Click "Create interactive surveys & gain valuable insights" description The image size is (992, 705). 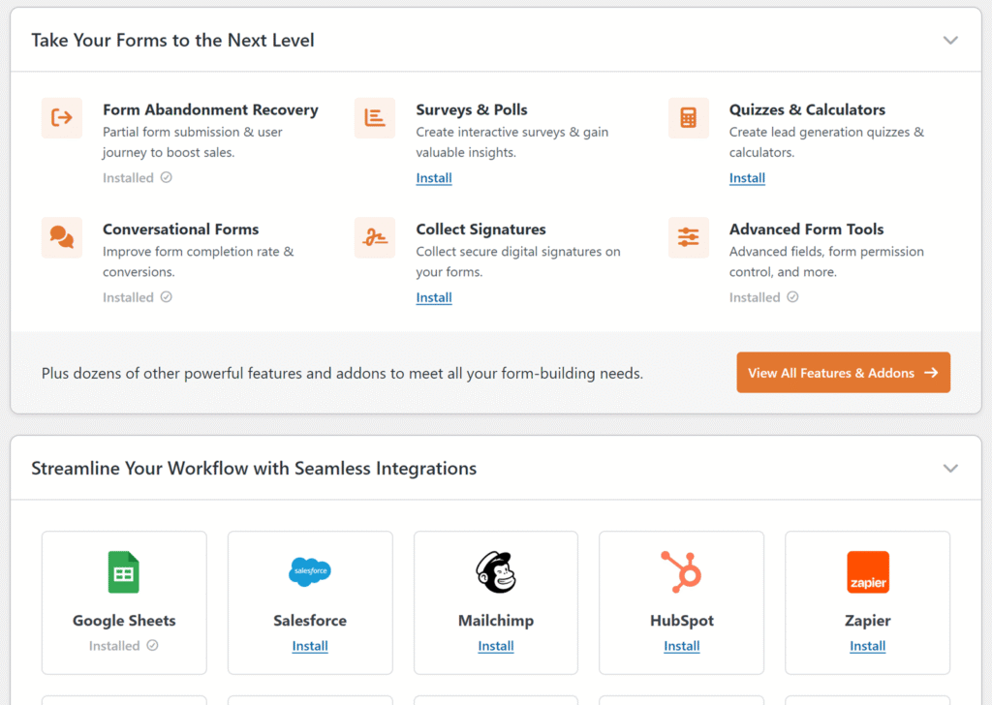point(511,142)
